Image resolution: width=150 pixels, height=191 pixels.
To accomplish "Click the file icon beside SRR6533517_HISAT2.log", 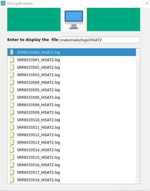I will click(12, 172).
